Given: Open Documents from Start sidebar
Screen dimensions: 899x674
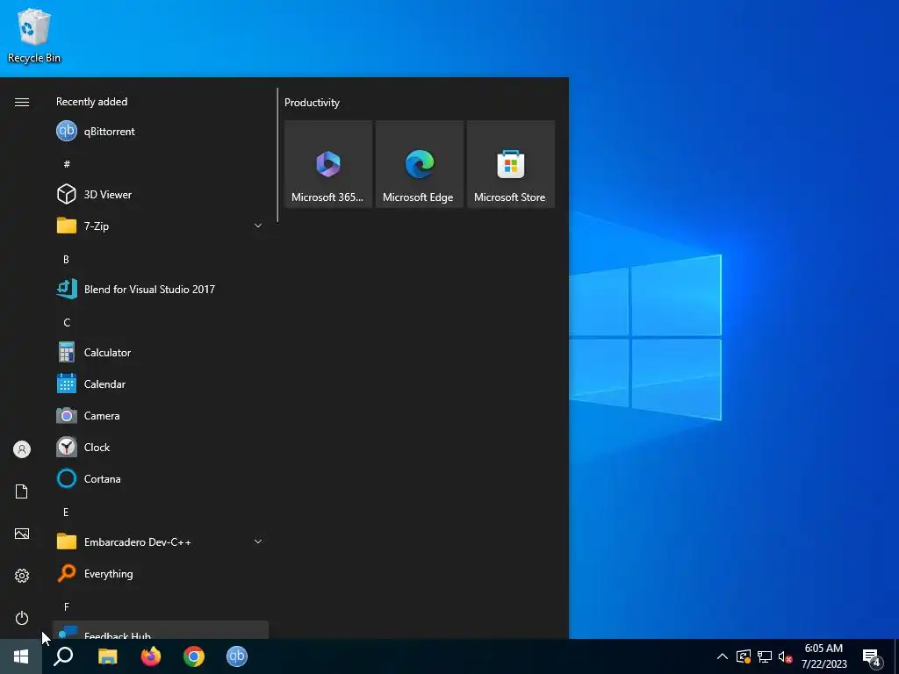Looking at the screenshot, I should tap(22, 491).
